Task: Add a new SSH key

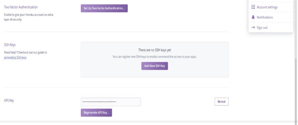Action: click(154, 66)
